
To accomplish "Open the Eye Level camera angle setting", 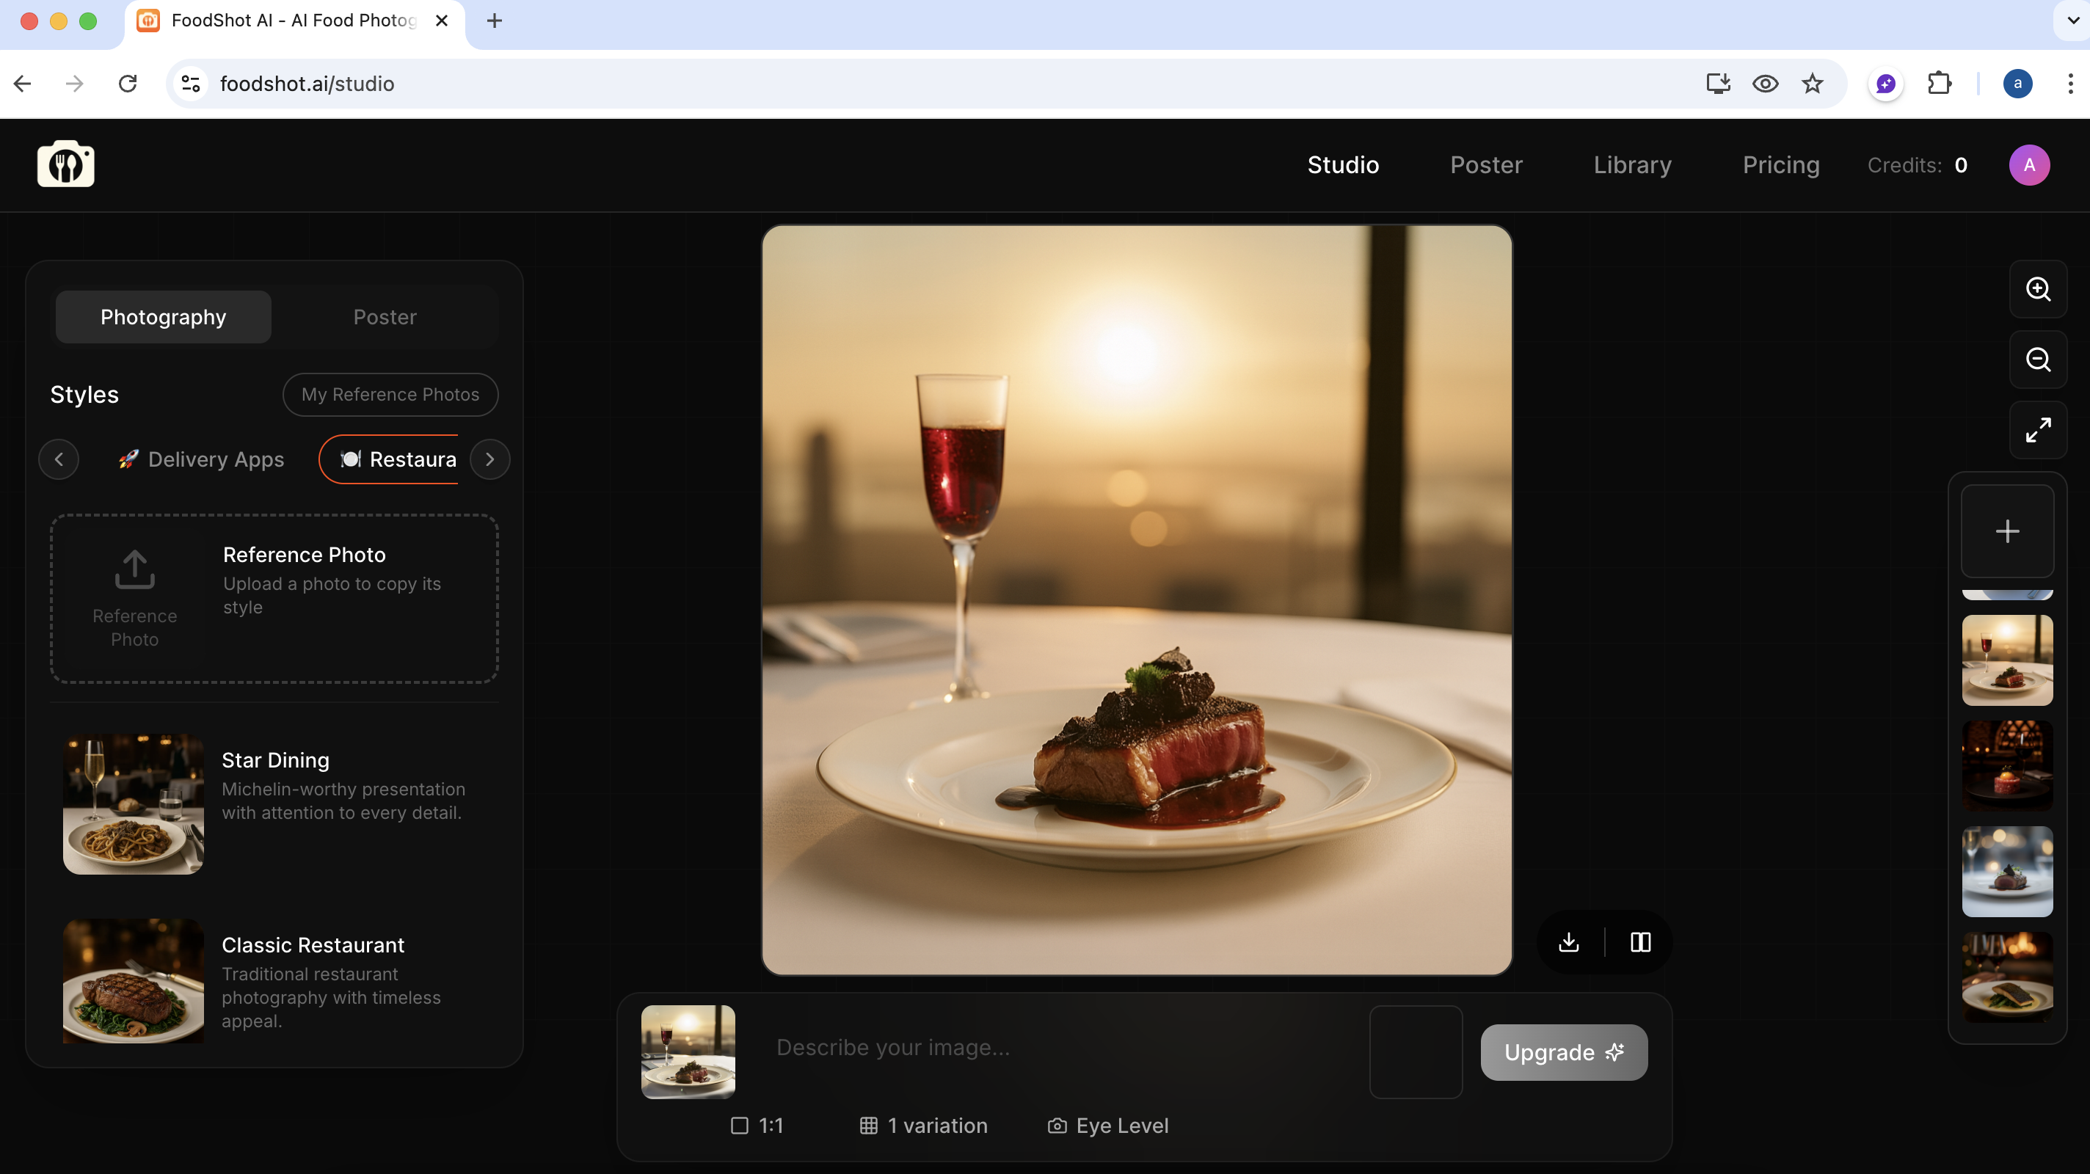I will click(1108, 1126).
